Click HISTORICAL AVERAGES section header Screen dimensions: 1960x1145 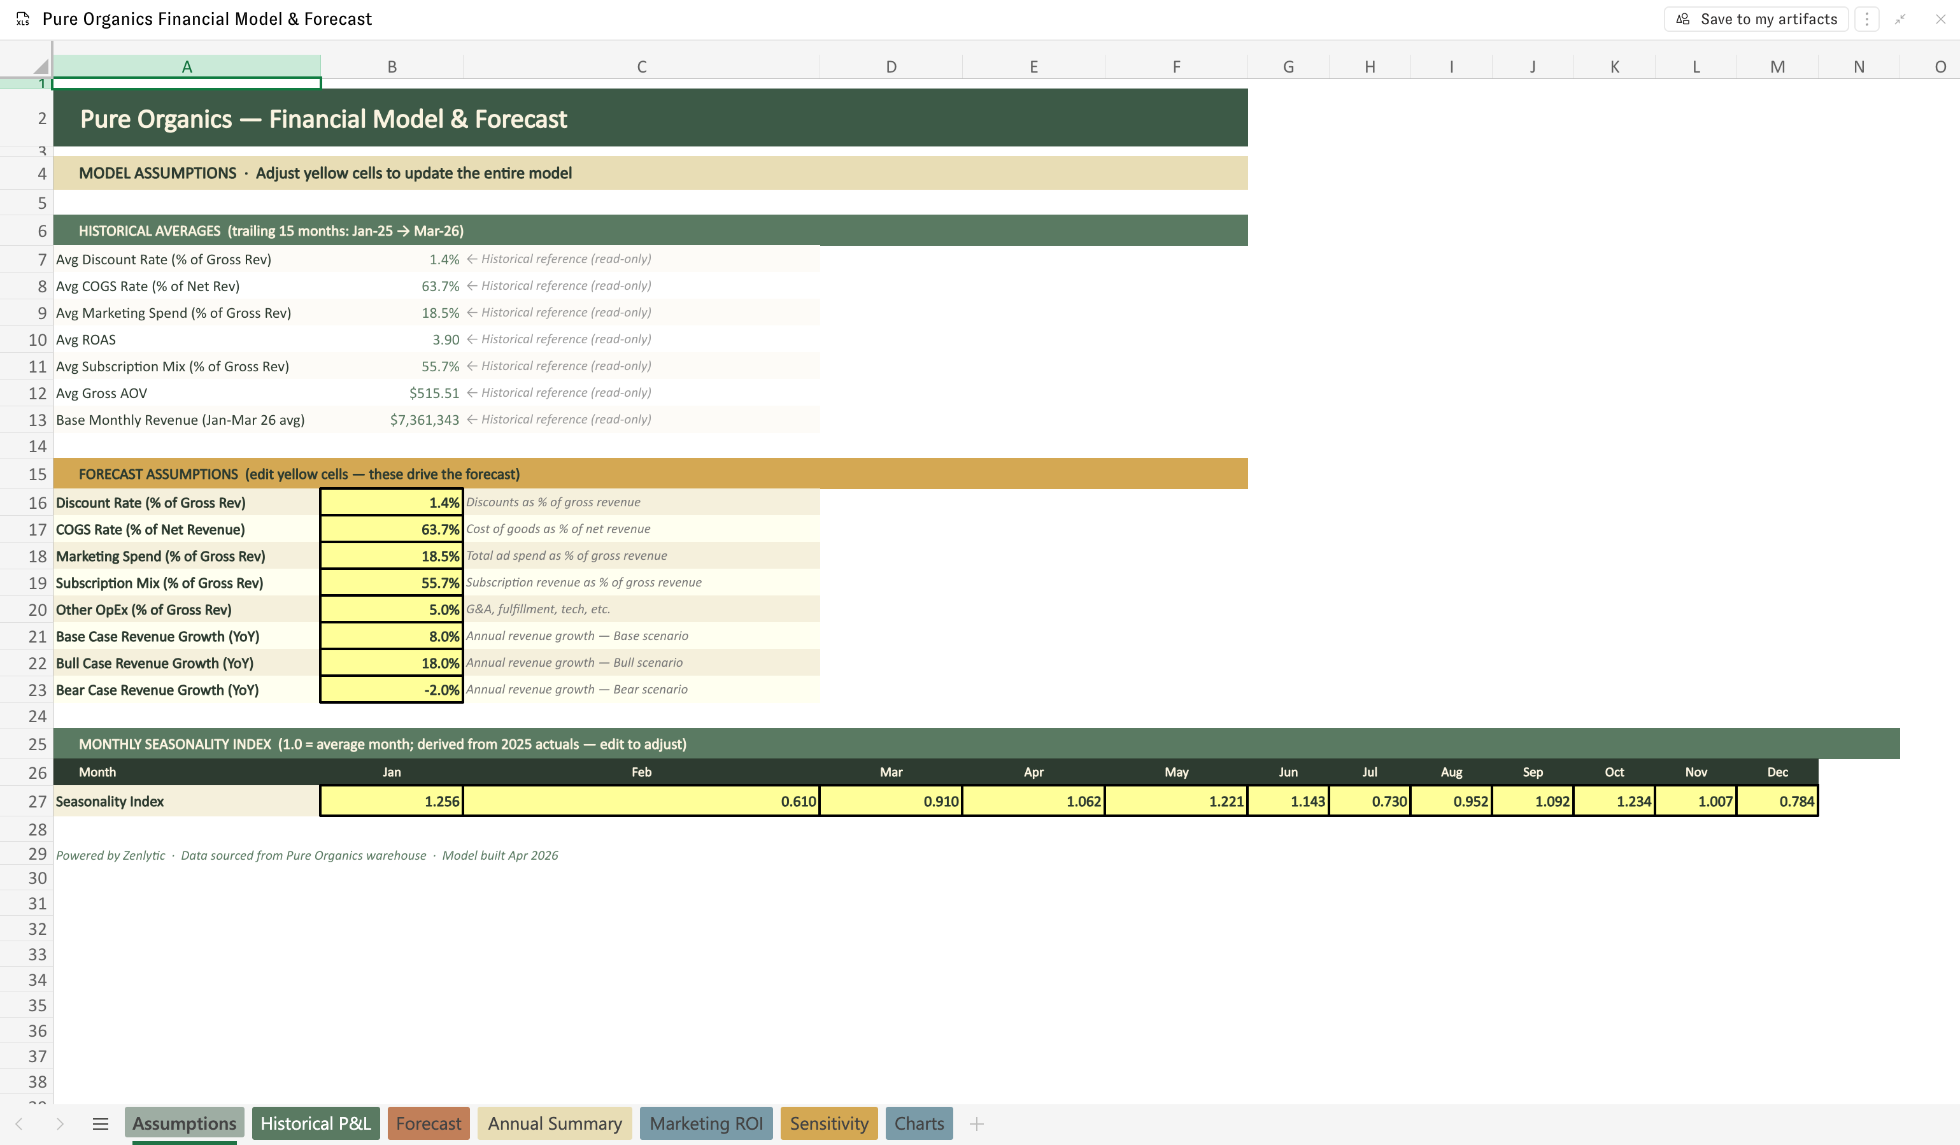point(650,231)
